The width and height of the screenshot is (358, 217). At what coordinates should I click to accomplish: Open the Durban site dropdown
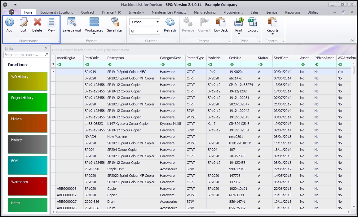click(x=158, y=22)
